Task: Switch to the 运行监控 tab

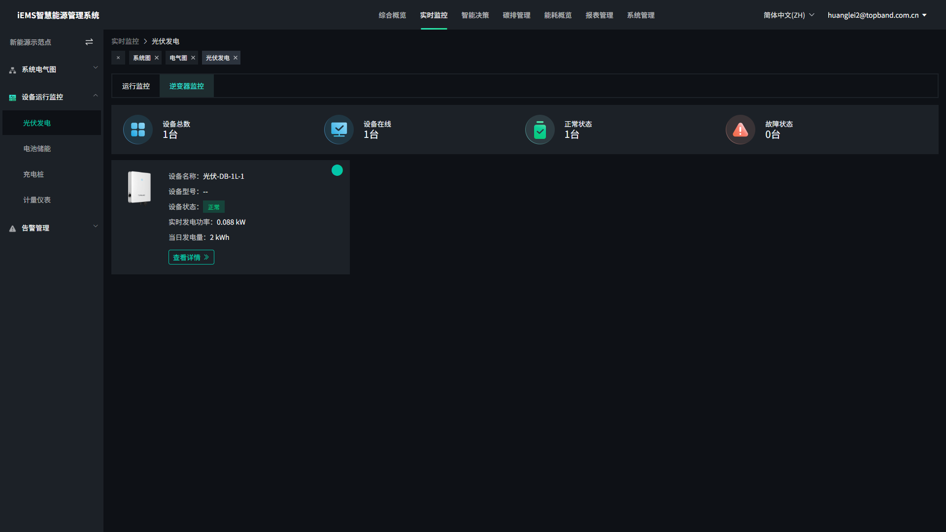Action: coord(136,86)
